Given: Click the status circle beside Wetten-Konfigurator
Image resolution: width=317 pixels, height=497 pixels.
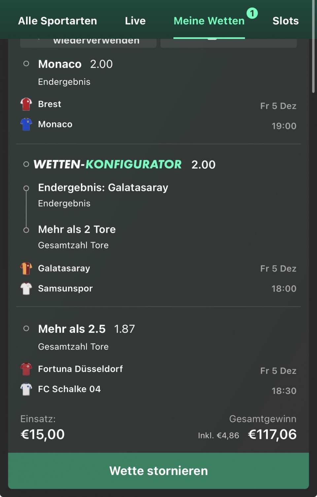Looking at the screenshot, I should click(x=26, y=164).
